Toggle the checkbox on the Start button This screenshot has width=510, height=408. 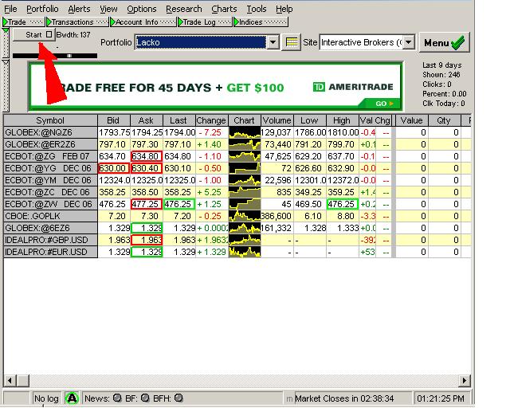click(49, 35)
